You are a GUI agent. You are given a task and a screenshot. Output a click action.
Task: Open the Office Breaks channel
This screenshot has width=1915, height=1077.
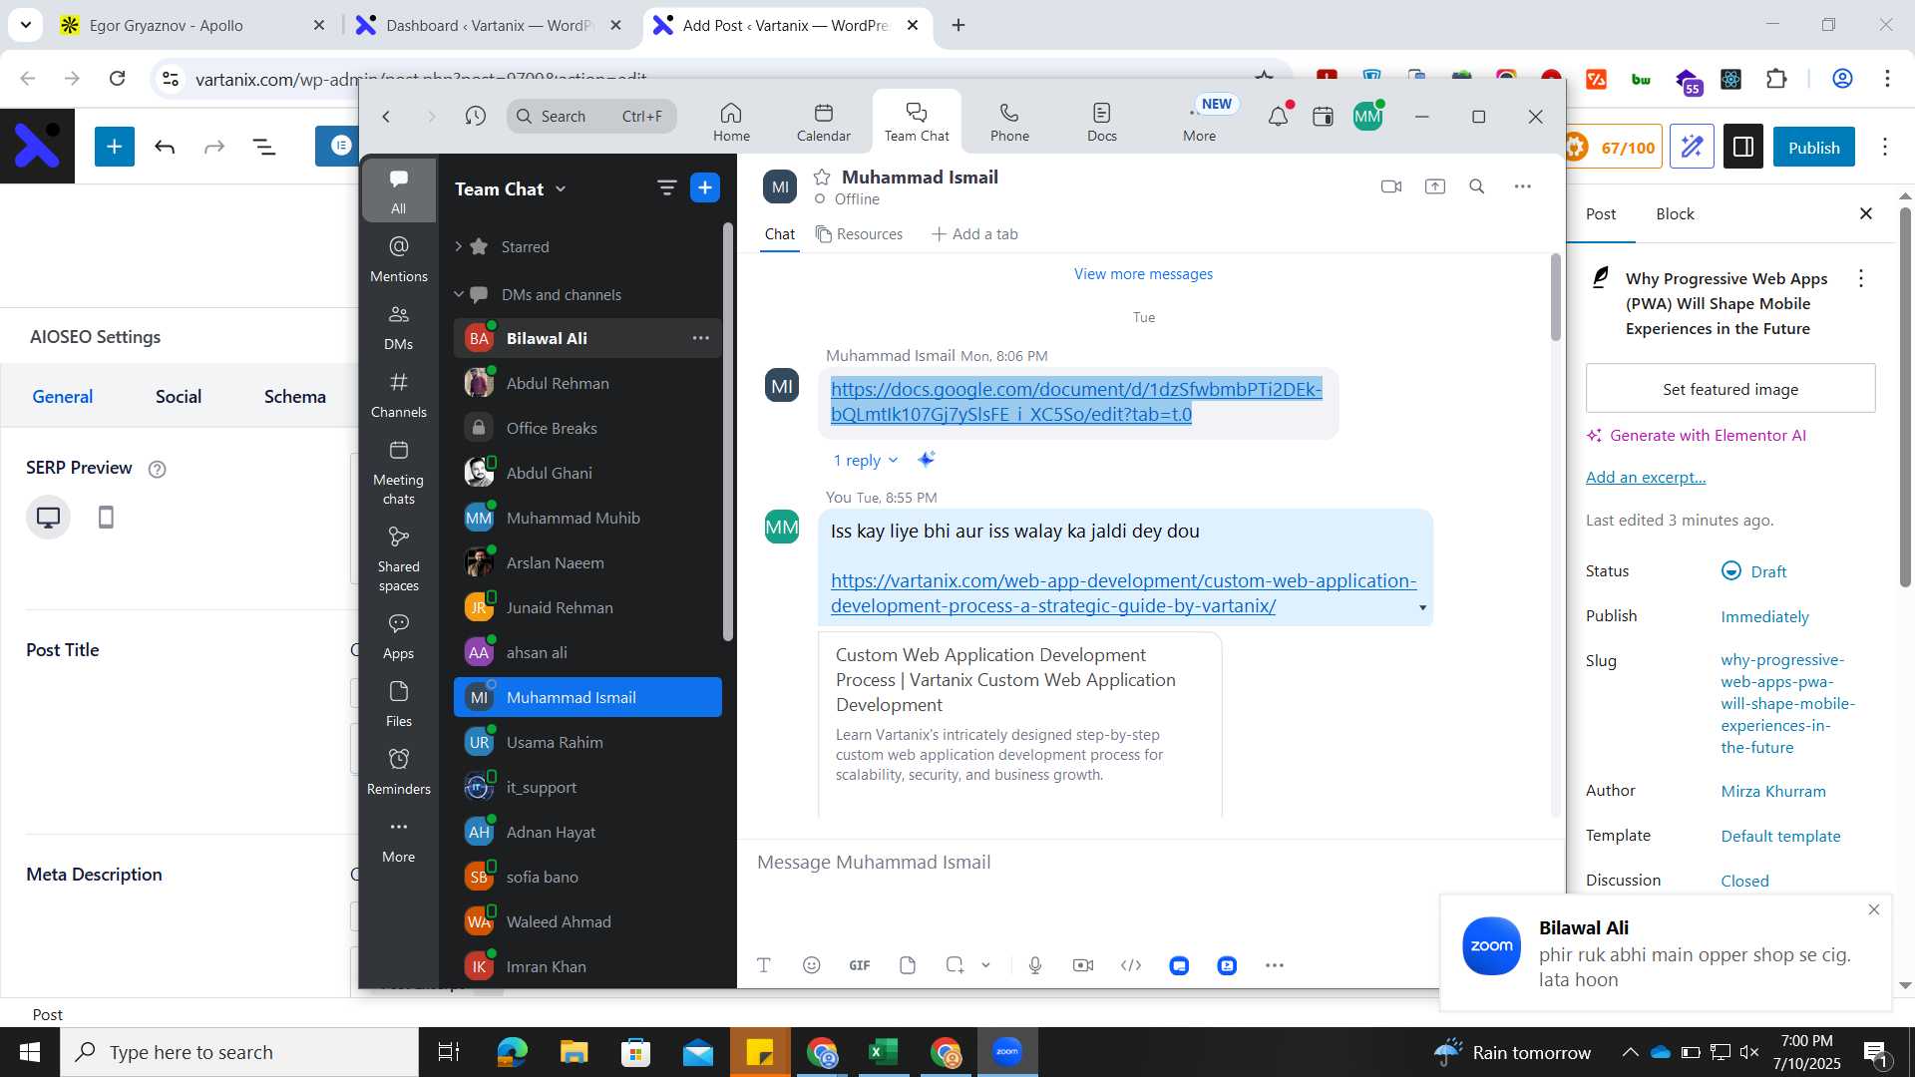click(x=587, y=428)
